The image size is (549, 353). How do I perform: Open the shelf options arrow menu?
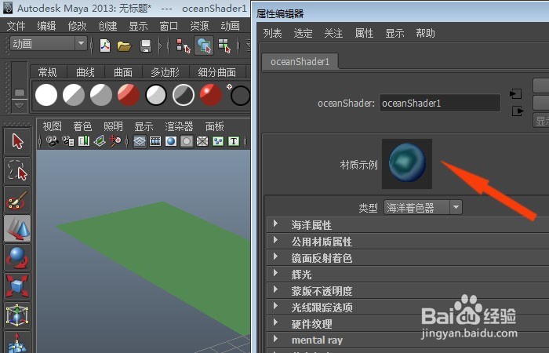pyautogui.click(x=20, y=105)
